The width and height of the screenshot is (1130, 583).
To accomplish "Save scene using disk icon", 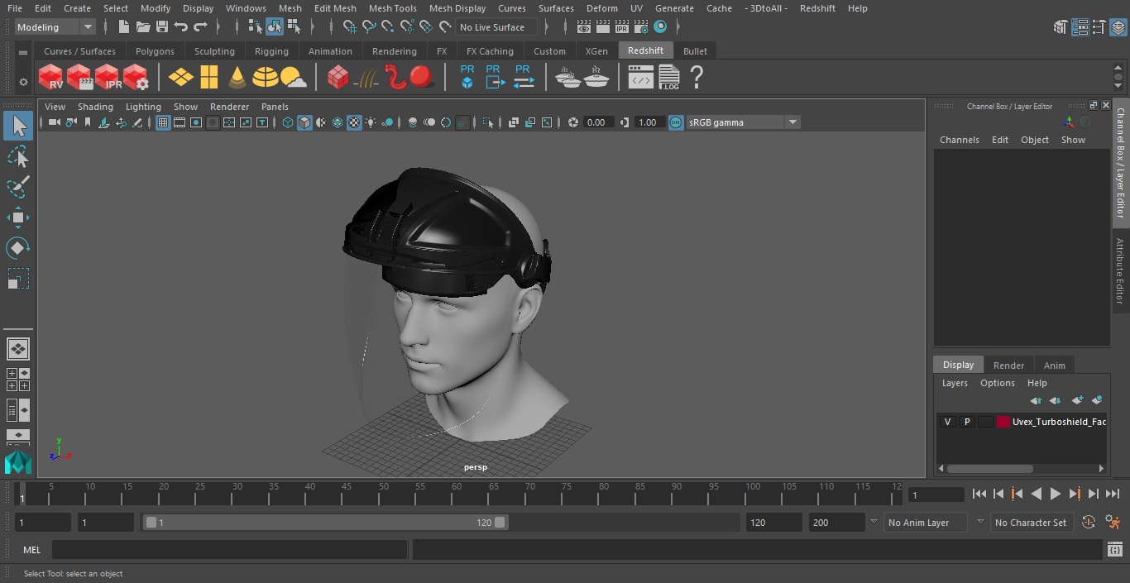I will click(x=162, y=27).
